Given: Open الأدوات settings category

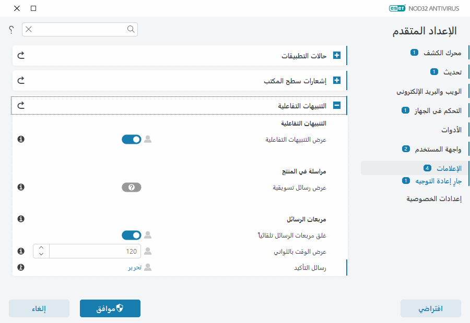Looking at the screenshot, I should coord(451,130).
